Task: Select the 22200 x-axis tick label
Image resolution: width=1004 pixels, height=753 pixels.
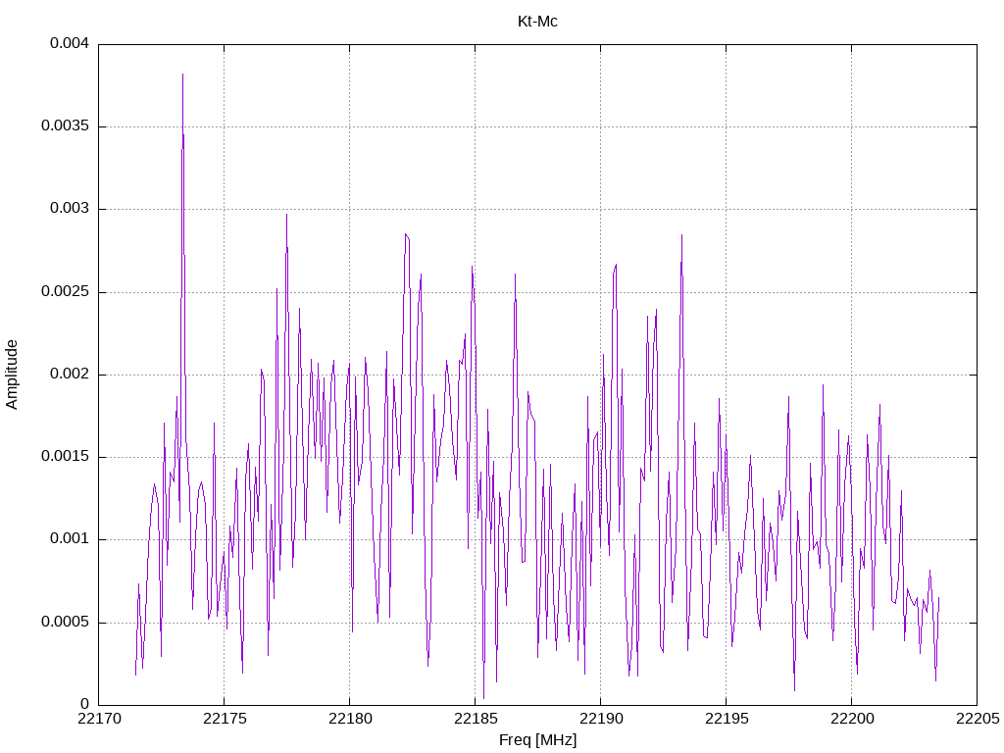Action: (x=851, y=720)
